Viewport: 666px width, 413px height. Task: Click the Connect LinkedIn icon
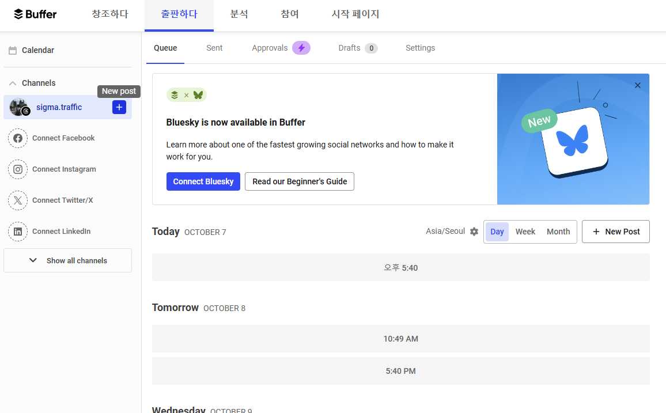18,232
